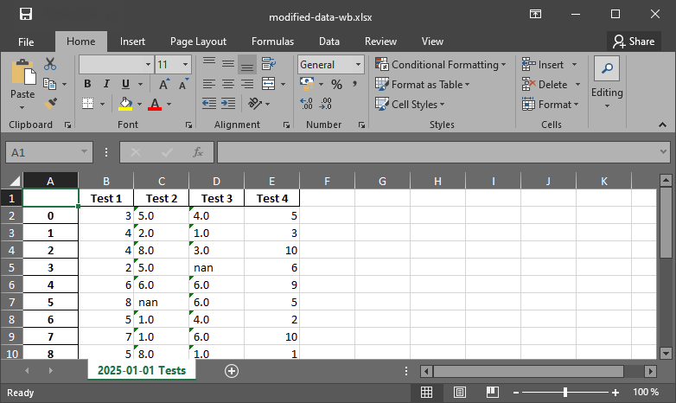Click the Format Painter brush icon
The image size is (676, 403).
50,104
